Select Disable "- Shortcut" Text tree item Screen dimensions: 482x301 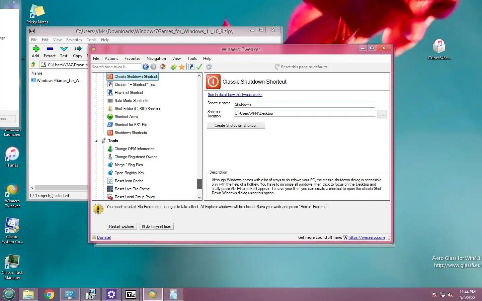(x=135, y=85)
